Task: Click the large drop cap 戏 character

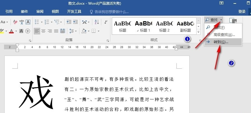Action: pos(36,92)
